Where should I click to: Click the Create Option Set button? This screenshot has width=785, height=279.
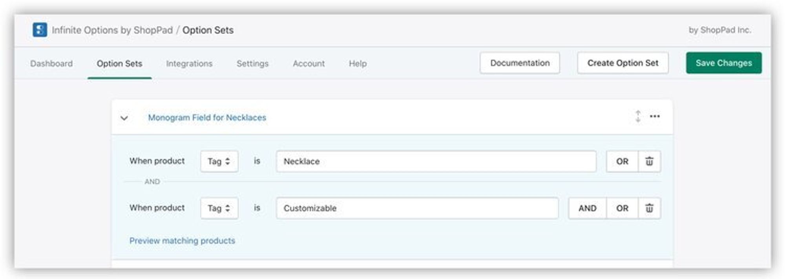pyautogui.click(x=623, y=63)
